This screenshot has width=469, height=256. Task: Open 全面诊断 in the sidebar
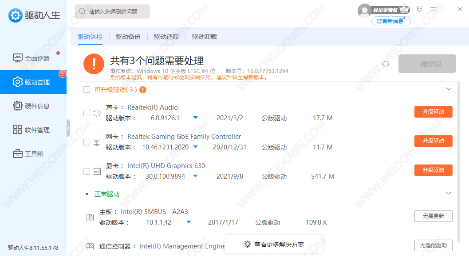click(33, 58)
